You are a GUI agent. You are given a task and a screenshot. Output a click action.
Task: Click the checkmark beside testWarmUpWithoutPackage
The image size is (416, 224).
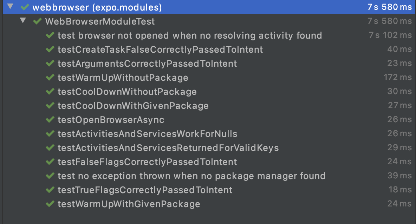(x=50, y=77)
